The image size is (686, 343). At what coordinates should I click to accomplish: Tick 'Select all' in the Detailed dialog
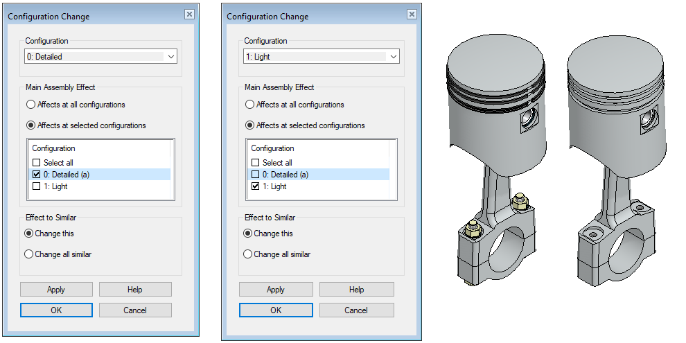click(37, 163)
